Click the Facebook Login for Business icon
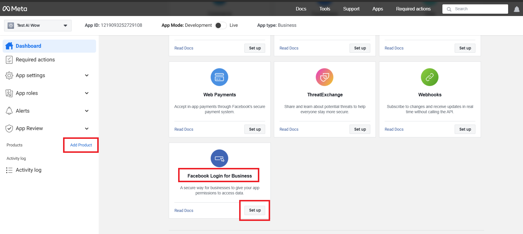523x234 pixels. point(219,158)
